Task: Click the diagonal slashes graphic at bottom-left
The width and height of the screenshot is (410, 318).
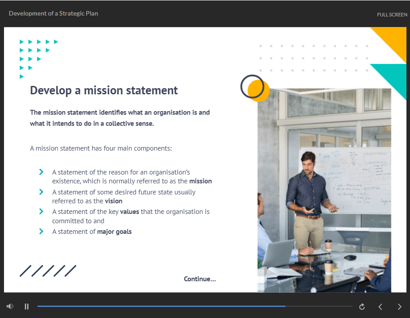Action: (48, 271)
